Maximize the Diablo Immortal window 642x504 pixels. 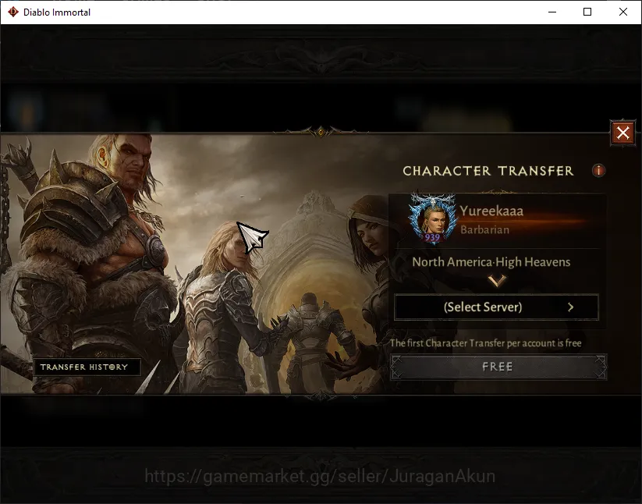click(x=587, y=12)
